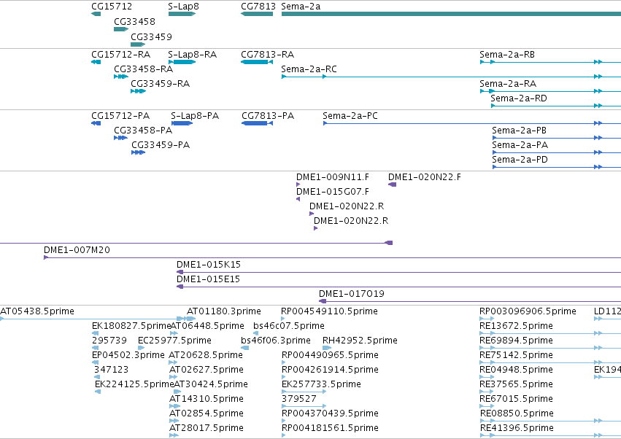Click BAC end DME1-020N22.F
The height and width of the screenshot is (439, 621).
coord(425,177)
